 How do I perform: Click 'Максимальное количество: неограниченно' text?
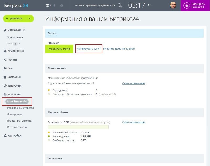73,78
